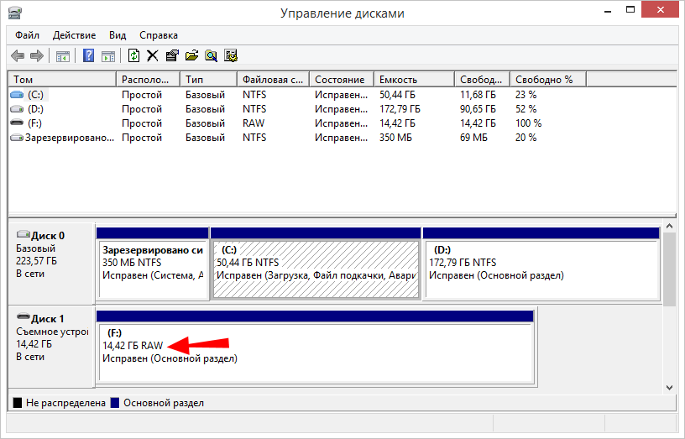
Task: Click the 172,79 ГБ capacity cell
Action: coord(400,109)
